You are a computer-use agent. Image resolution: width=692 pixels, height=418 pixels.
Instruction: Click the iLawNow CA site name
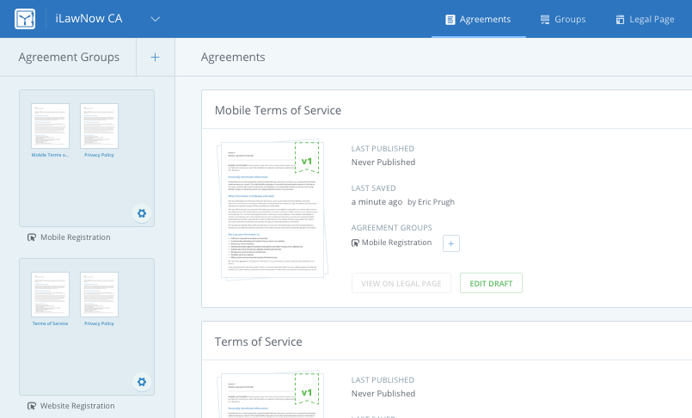(x=89, y=19)
